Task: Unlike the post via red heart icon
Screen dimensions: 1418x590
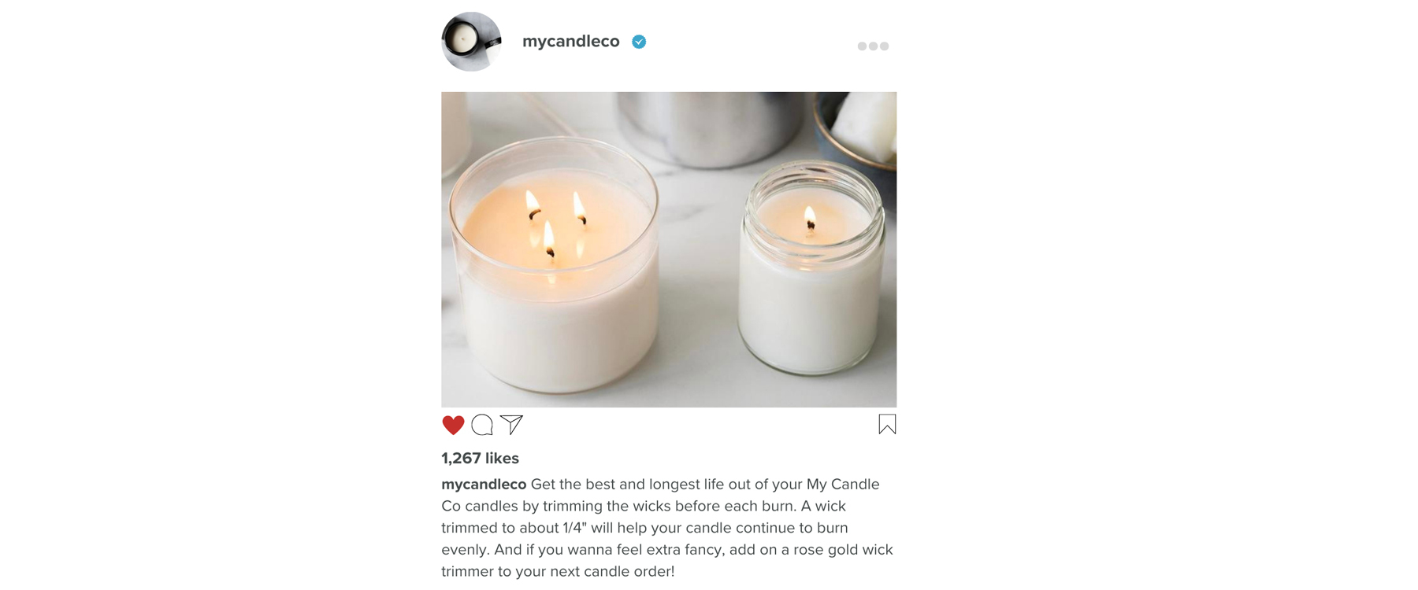Action: click(x=453, y=425)
